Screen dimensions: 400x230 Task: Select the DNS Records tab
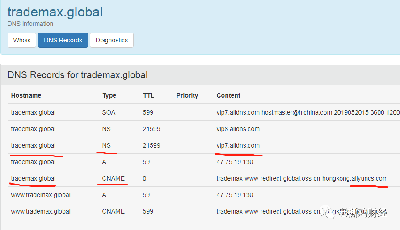(63, 40)
